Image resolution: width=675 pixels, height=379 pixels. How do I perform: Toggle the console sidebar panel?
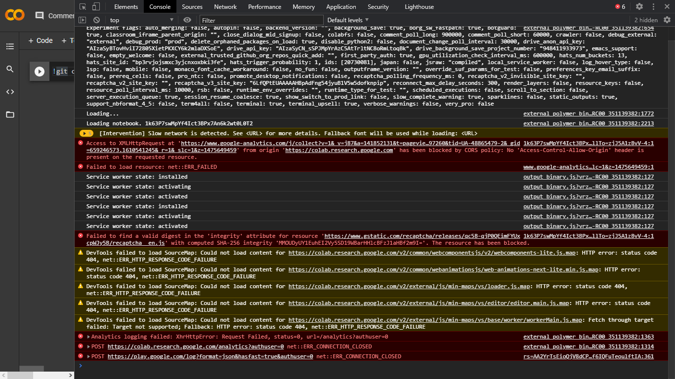(83, 20)
